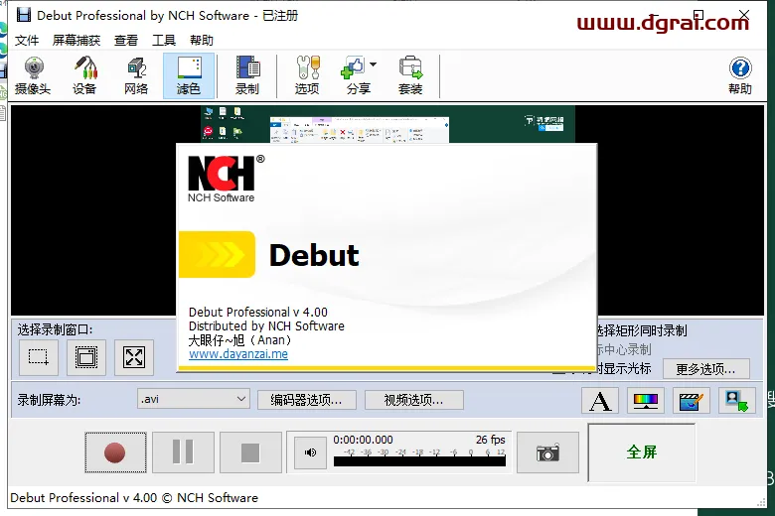
Task: Toggle the 滤色 screen source button
Action: click(x=189, y=75)
